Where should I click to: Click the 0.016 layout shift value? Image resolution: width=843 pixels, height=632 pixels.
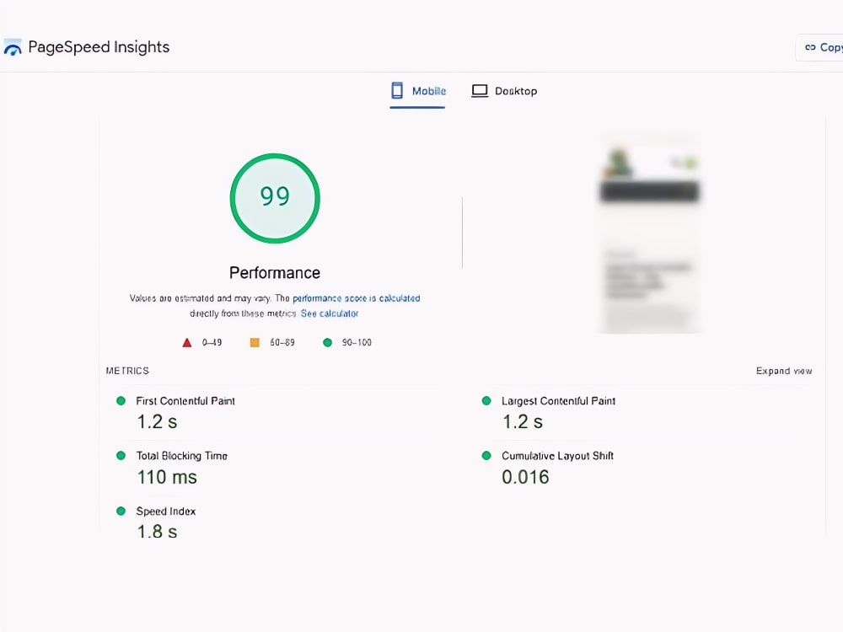(525, 477)
